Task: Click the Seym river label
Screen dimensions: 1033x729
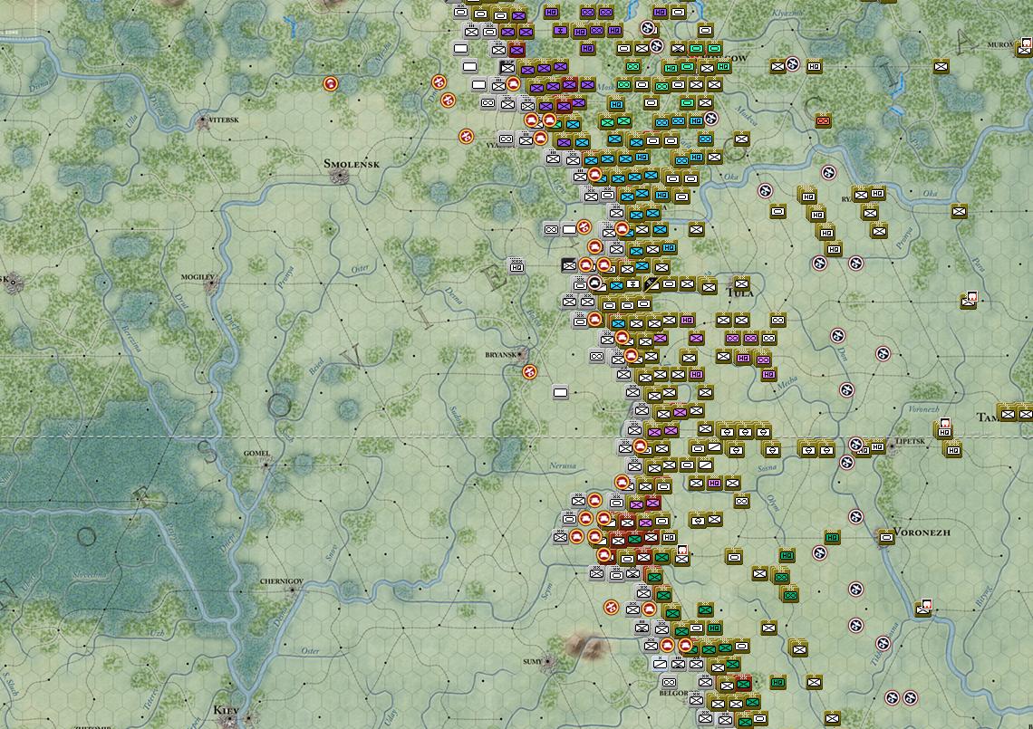Action: point(546,592)
